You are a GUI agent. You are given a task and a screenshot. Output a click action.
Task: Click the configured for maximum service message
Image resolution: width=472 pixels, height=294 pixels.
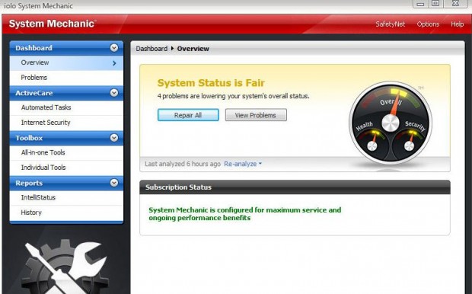pyautogui.click(x=244, y=214)
